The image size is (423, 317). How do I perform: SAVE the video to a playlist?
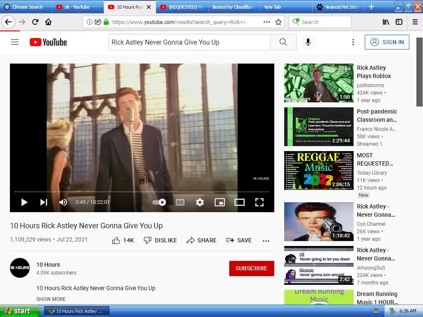[238, 240]
